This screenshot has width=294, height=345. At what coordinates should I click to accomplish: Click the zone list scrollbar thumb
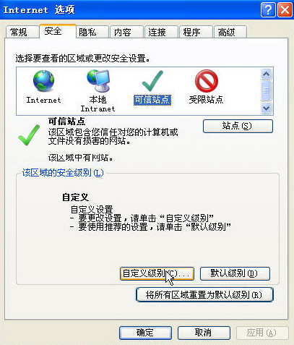point(266,90)
